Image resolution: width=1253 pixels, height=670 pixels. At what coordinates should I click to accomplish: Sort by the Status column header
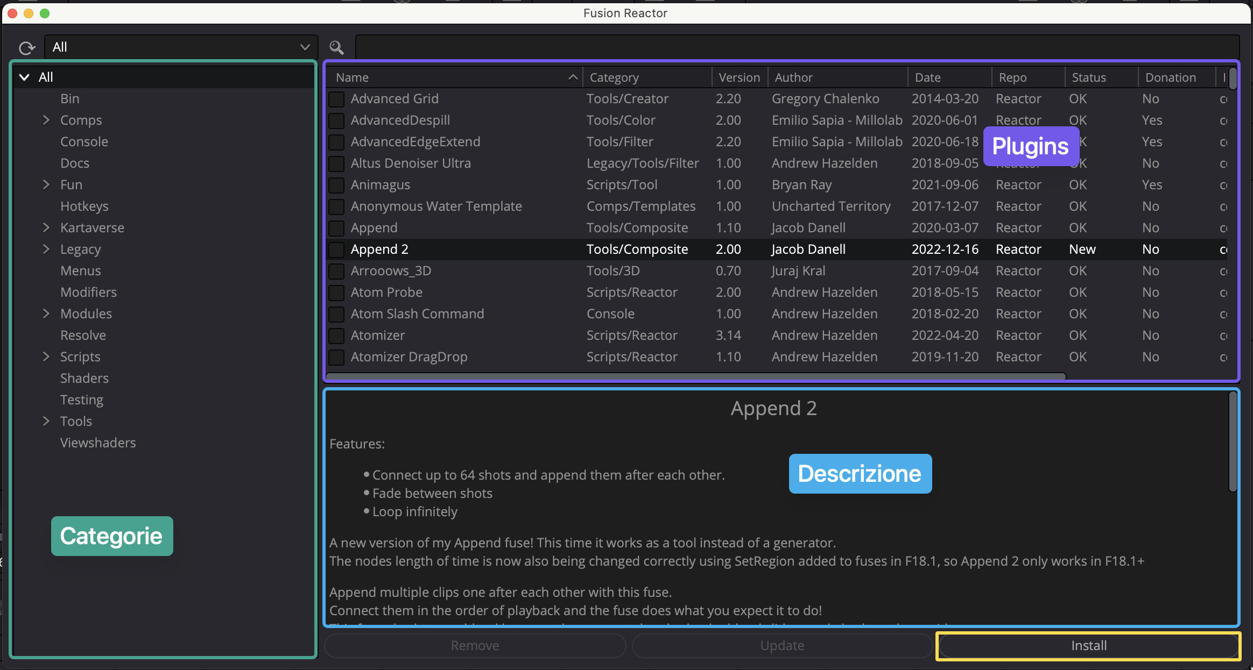click(1101, 77)
